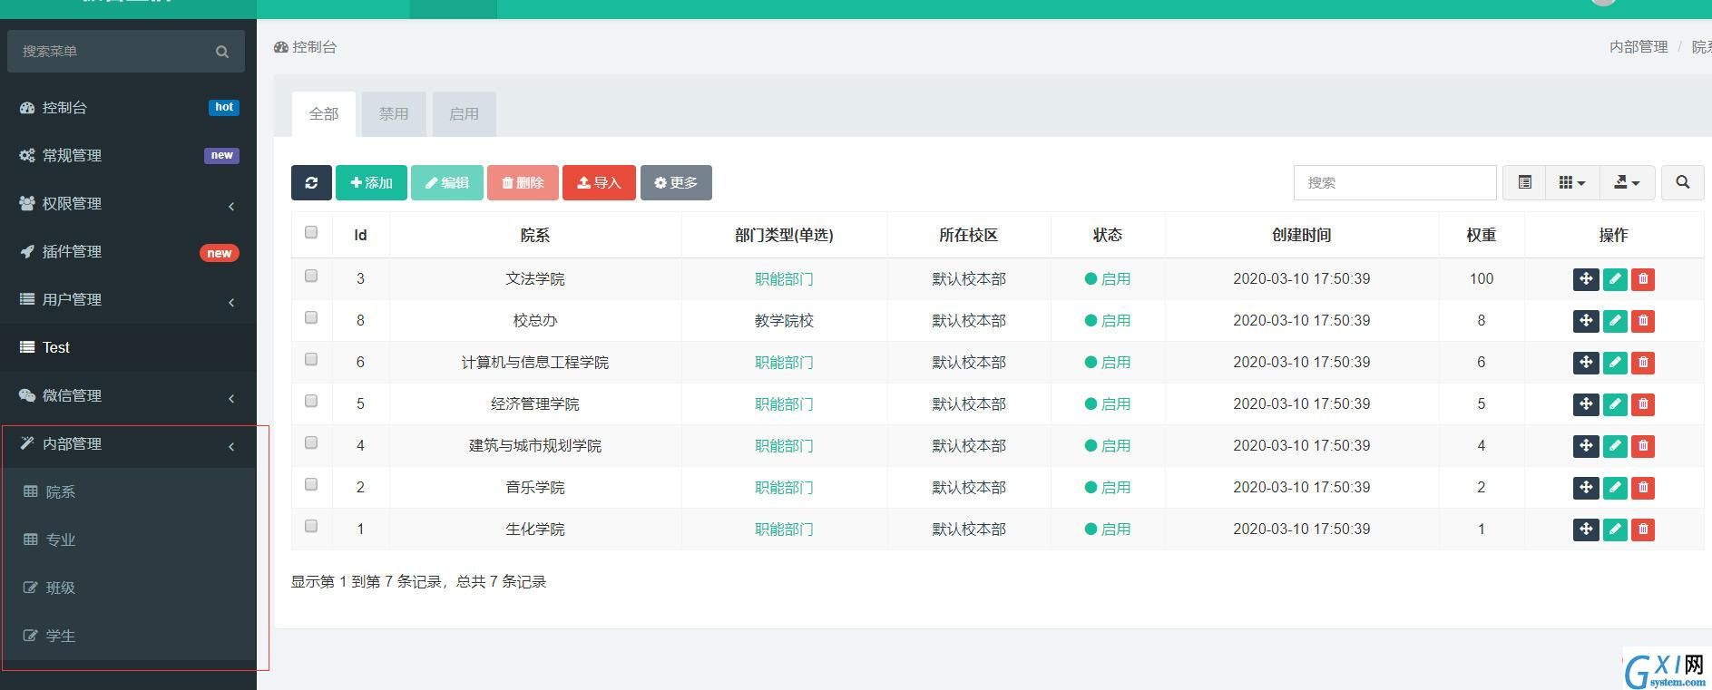Expand the 微信管理 sidebar menu

pyautogui.click(x=128, y=396)
